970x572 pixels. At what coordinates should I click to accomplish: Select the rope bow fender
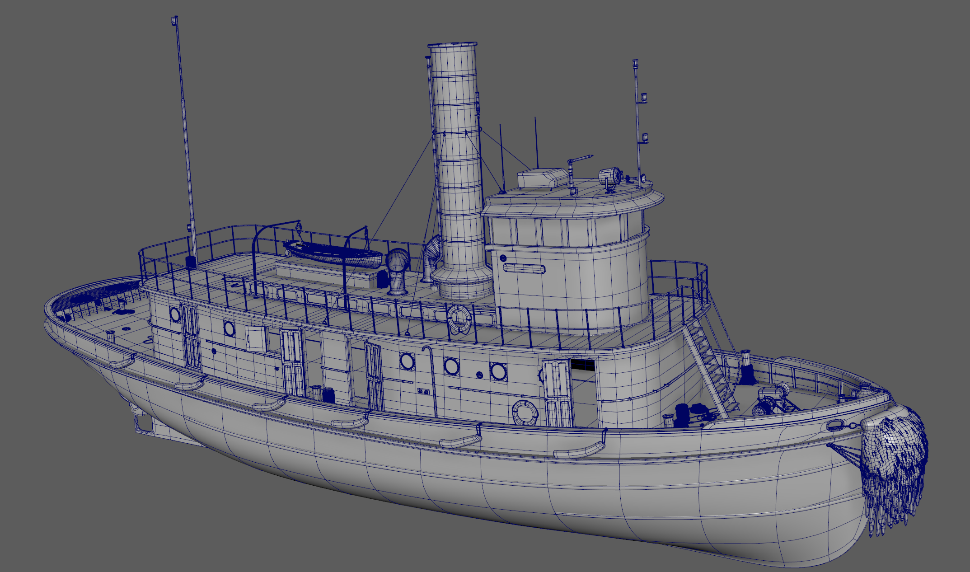(895, 470)
